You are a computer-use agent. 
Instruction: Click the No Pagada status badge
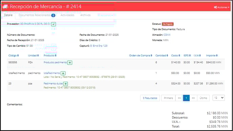[168, 24]
